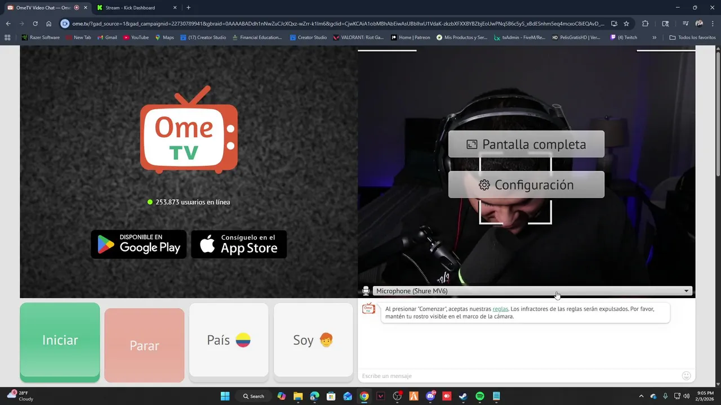Open the Todos los favoritos folder
Viewport: 721px width, 405px height.
coord(692,38)
